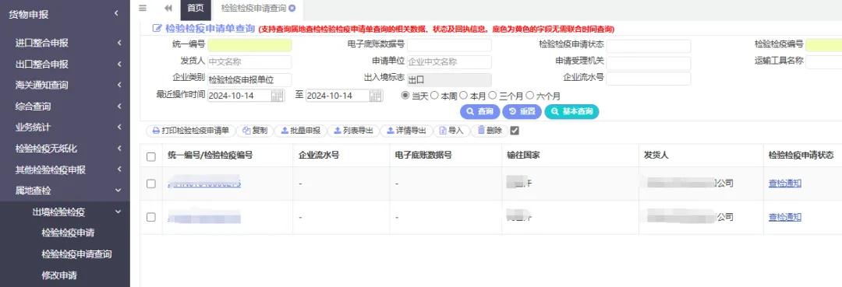Viewport: 842px width, 287px height.
Task: Click the 详情导出 button
Action: point(406,130)
